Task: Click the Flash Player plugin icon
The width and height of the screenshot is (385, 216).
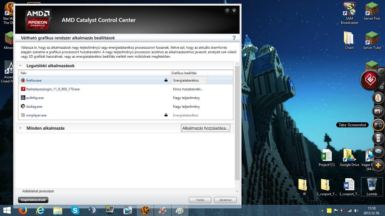Action: 23,89
